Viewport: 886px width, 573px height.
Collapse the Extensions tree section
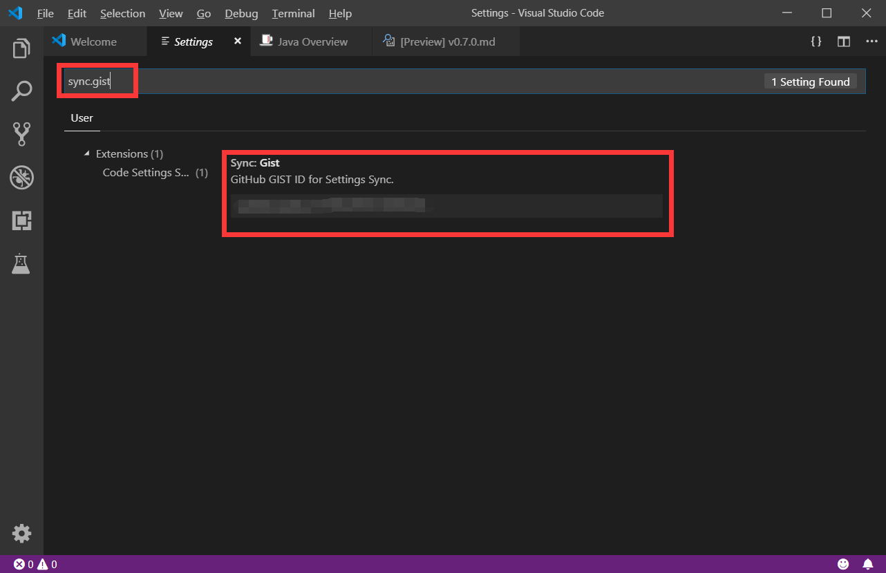point(86,153)
